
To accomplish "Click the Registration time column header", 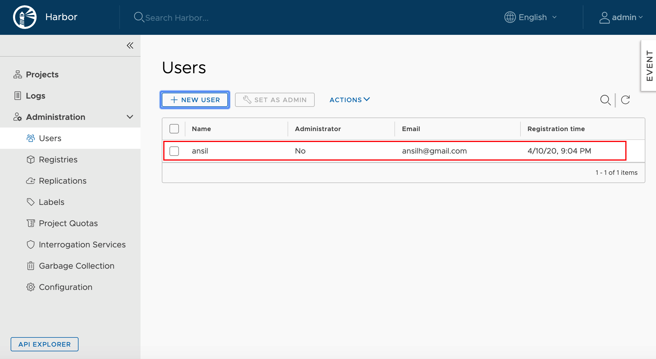I will pyautogui.click(x=556, y=129).
